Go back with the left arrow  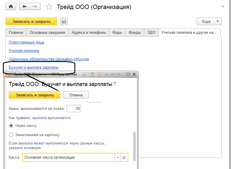pyautogui.click(x=25, y=7)
